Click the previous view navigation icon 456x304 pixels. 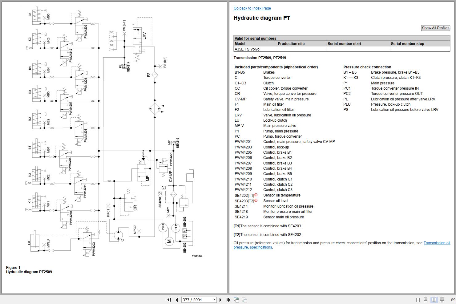236,300
